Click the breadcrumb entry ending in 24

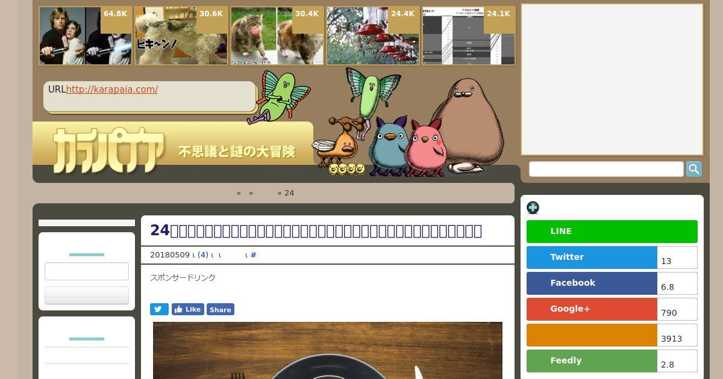click(289, 193)
